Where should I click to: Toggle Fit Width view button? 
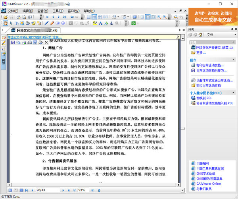pyautogui.click(x=148, y=17)
